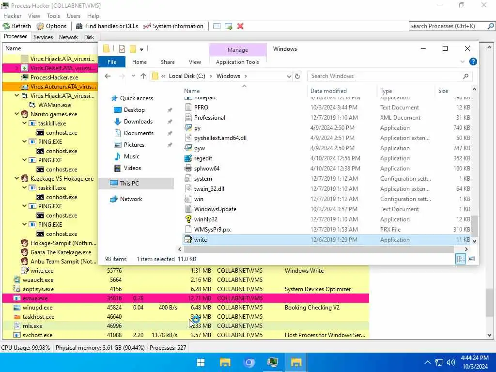The height and width of the screenshot is (372, 496).
Task: Switch Explorer to details view icon
Action: [x=461, y=259]
